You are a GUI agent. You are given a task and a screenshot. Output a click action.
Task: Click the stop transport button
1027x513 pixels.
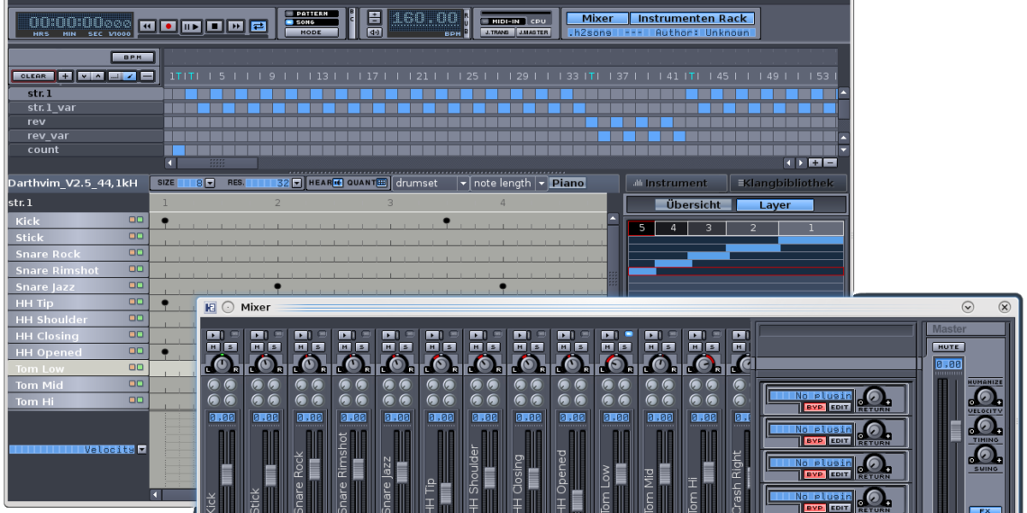pyautogui.click(x=214, y=27)
